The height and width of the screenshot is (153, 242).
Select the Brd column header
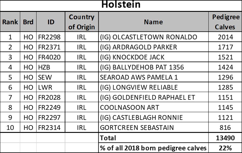point(28,22)
